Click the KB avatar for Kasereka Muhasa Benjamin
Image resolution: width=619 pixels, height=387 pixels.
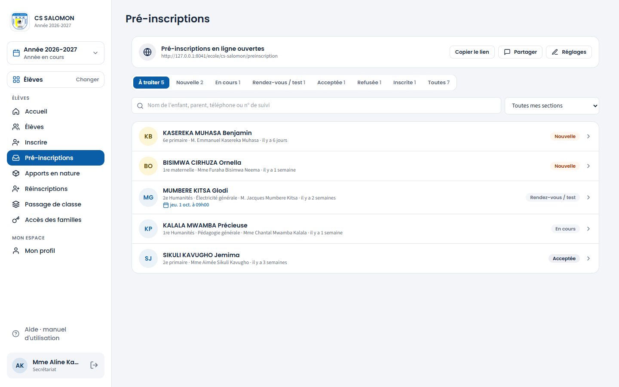click(148, 136)
